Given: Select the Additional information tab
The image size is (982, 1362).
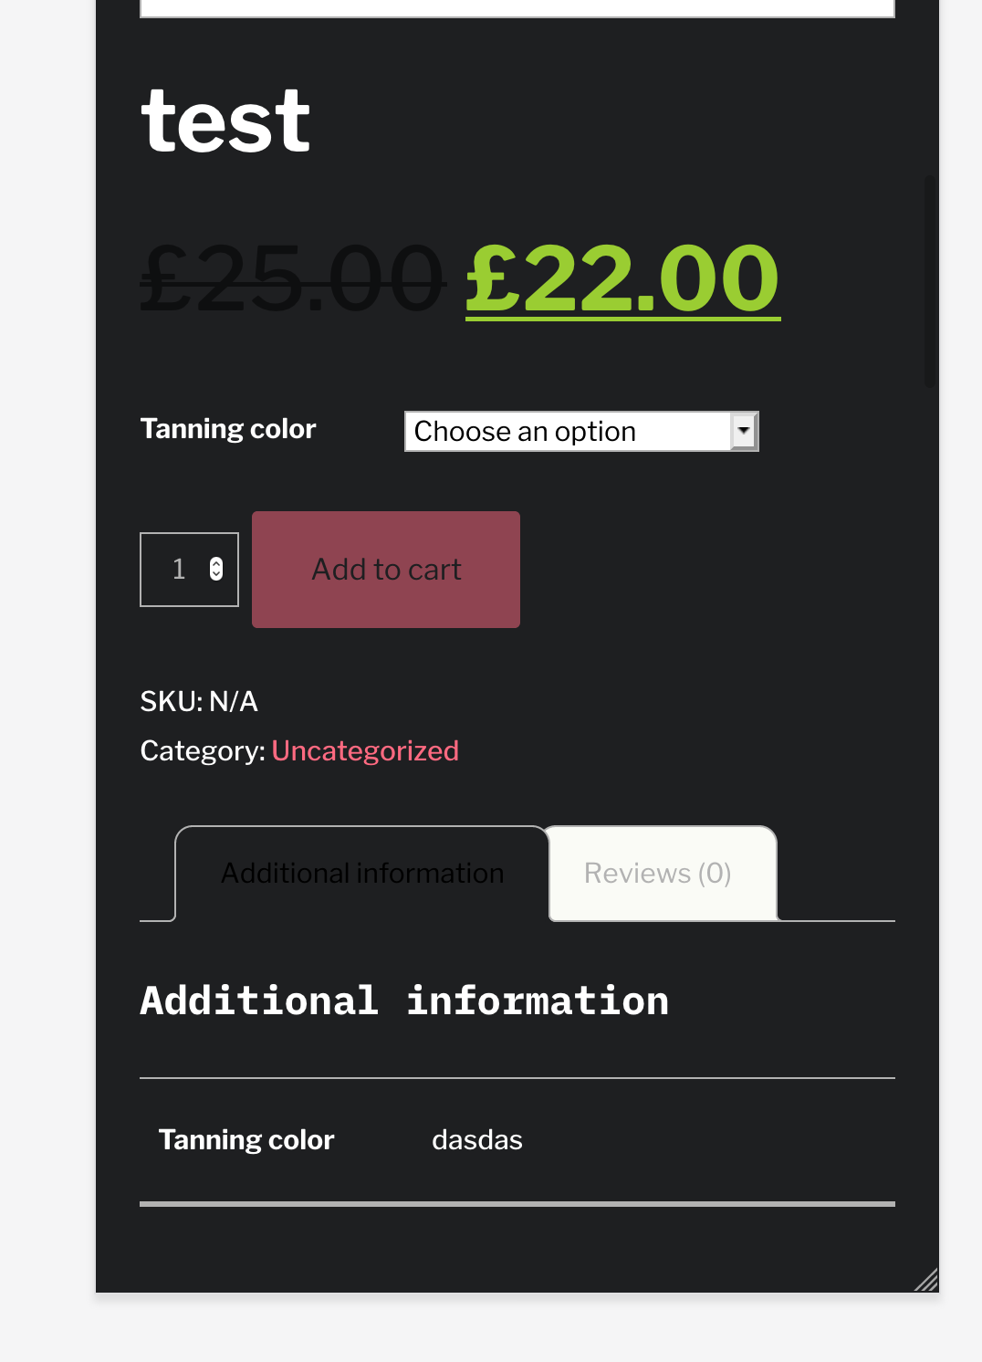Looking at the screenshot, I should (361, 873).
